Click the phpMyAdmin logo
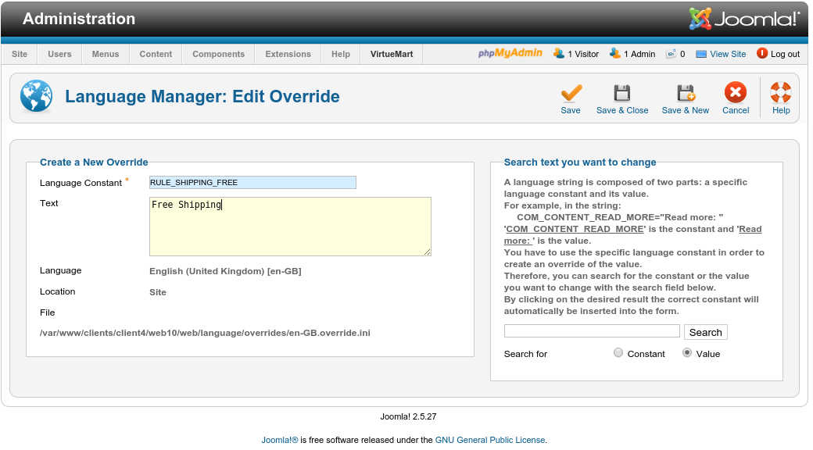The height and width of the screenshot is (450, 813). [510, 54]
